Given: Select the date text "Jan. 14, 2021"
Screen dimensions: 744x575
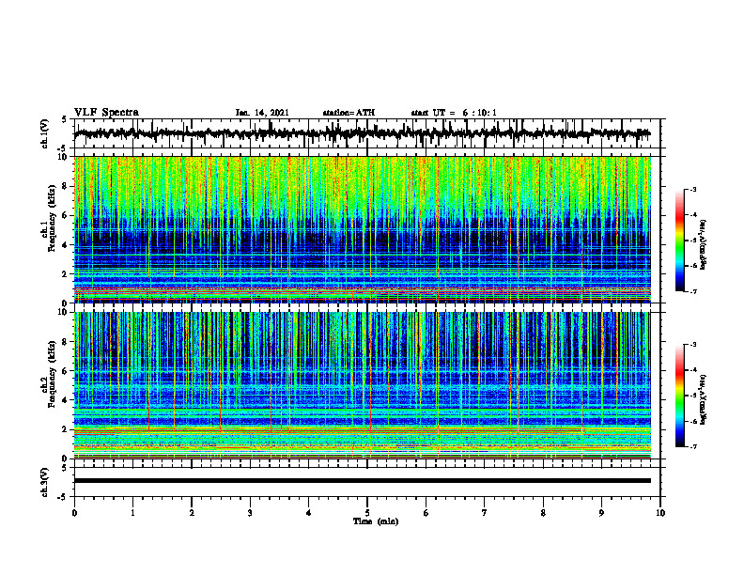Looking at the screenshot, I should pyautogui.click(x=262, y=113).
